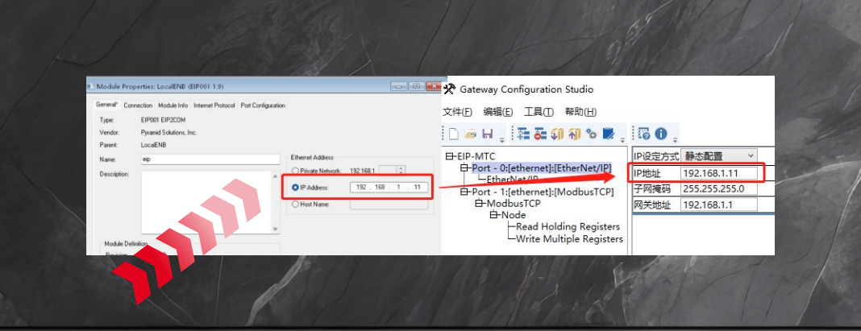Screen dimensions: 861x331
Task: Click Description box scrollbar down arrow
Action: (x=276, y=230)
